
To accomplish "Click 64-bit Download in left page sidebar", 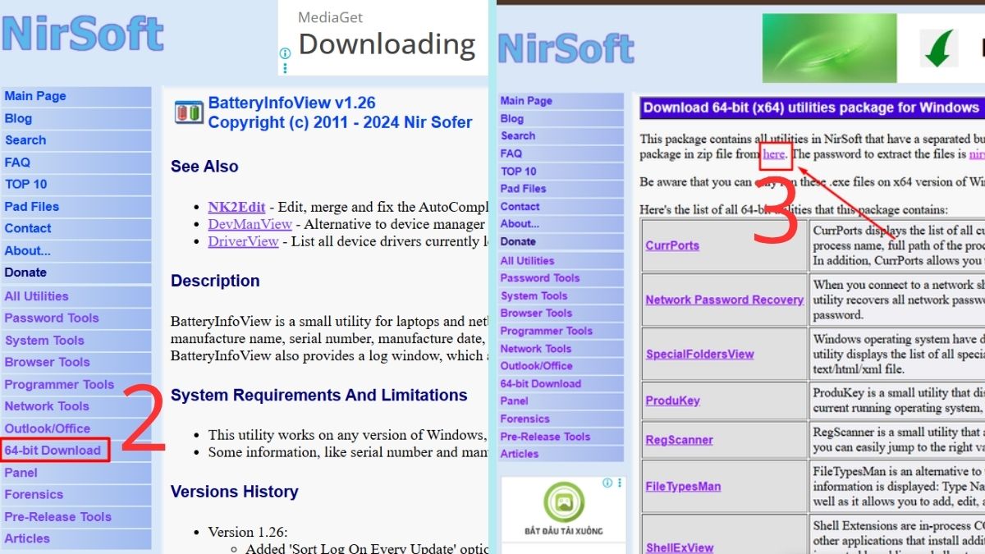I will click(x=53, y=451).
